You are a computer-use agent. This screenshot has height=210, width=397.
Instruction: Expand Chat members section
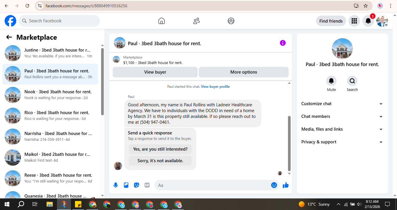pyautogui.click(x=342, y=116)
